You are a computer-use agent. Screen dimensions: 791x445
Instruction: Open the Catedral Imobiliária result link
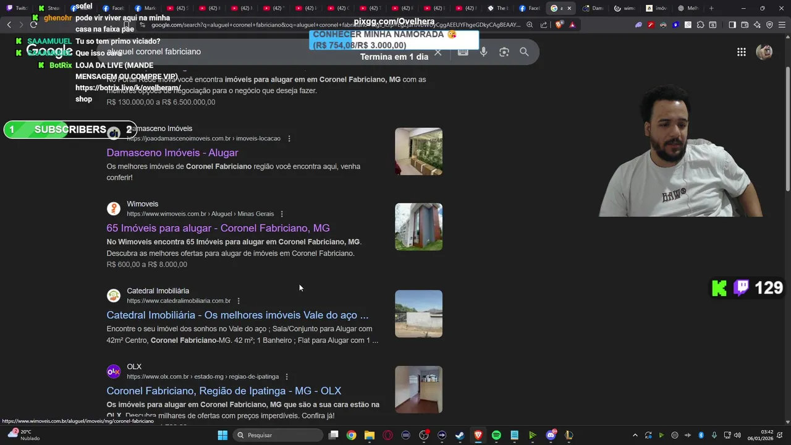[x=237, y=315]
